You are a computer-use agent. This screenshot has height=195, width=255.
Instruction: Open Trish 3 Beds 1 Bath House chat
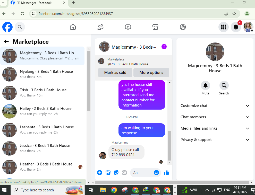click(x=42, y=93)
